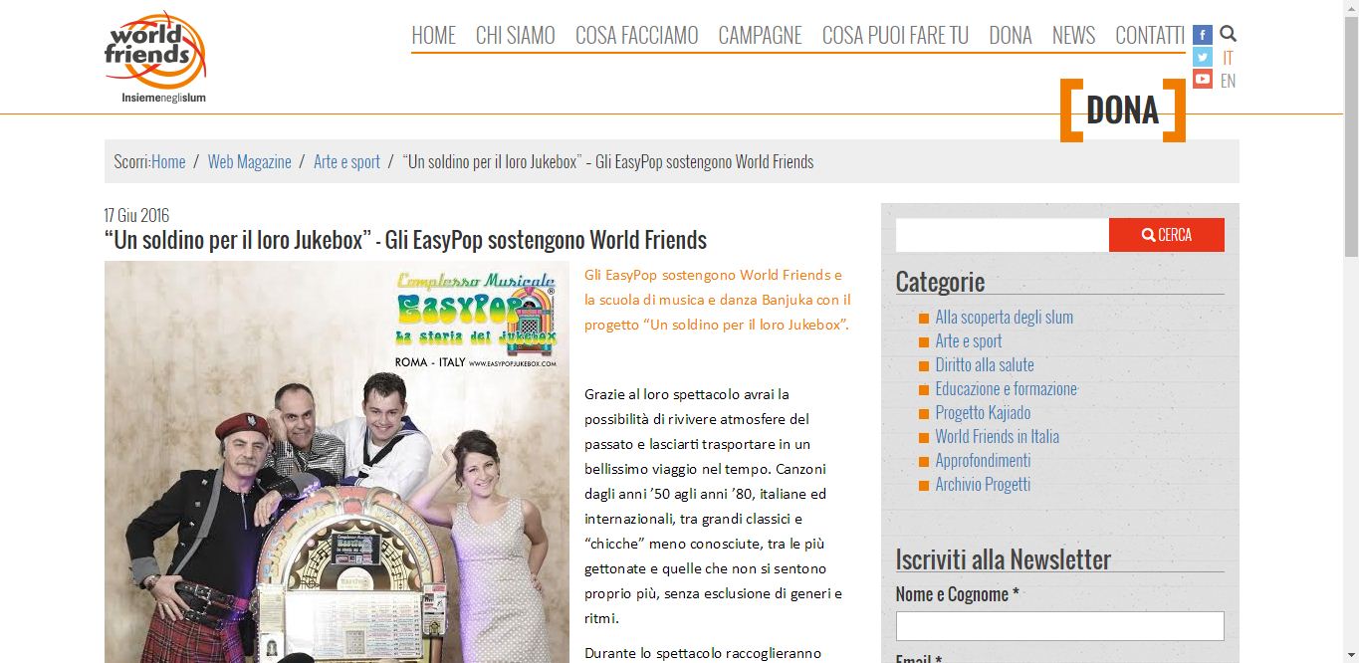Open the COSA FACCIAMO menu
Viewport: 1359px width, 663px height.
(x=637, y=35)
